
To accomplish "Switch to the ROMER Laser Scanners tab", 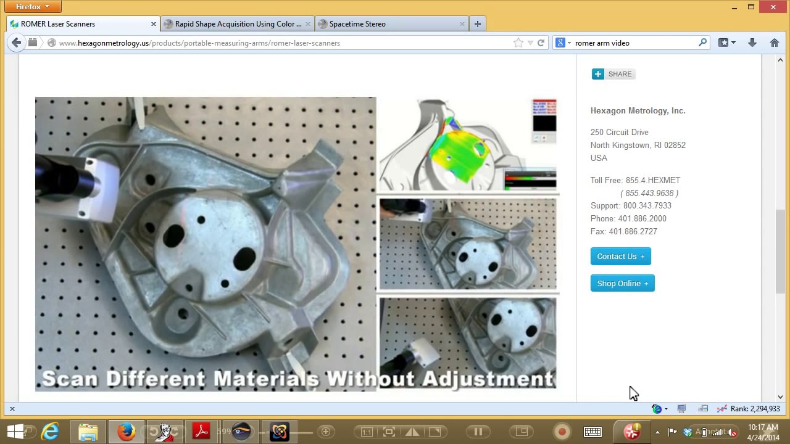I will point(83,24).
